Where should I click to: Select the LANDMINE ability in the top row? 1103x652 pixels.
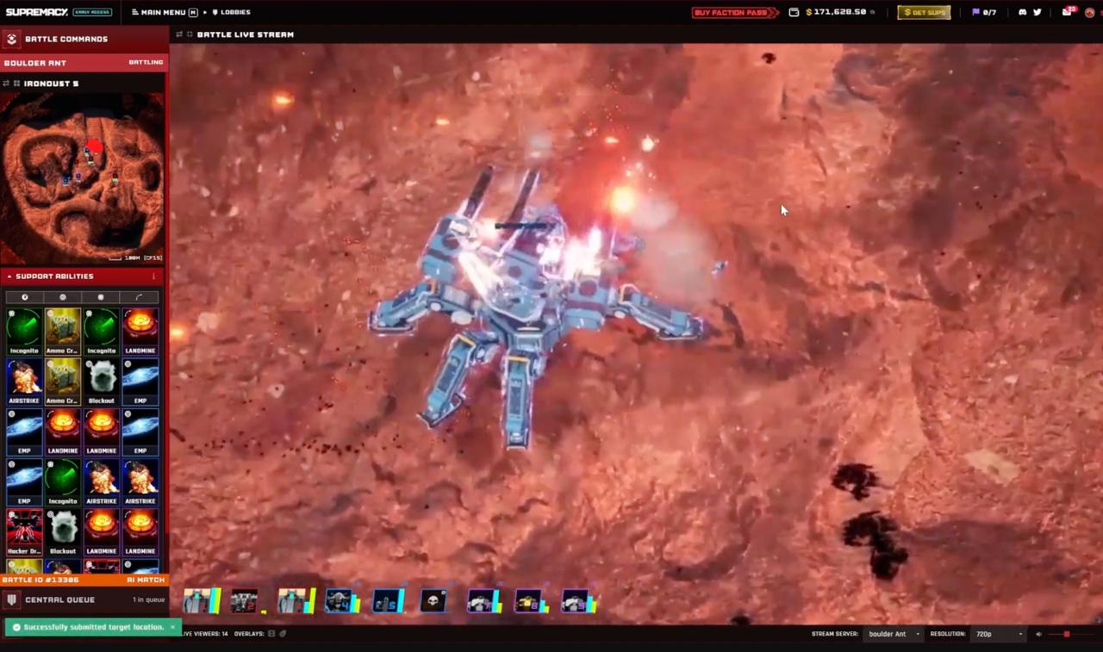pos(140,332)
